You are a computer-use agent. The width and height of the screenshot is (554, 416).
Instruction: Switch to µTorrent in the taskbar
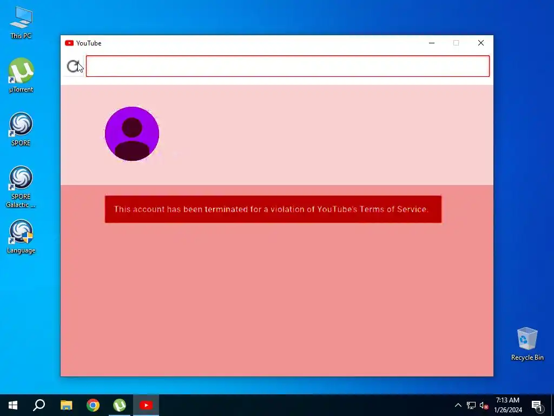coord(120,405)
